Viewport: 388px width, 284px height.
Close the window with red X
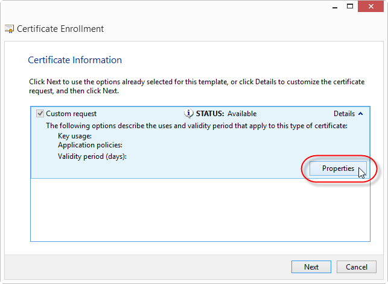371,7
